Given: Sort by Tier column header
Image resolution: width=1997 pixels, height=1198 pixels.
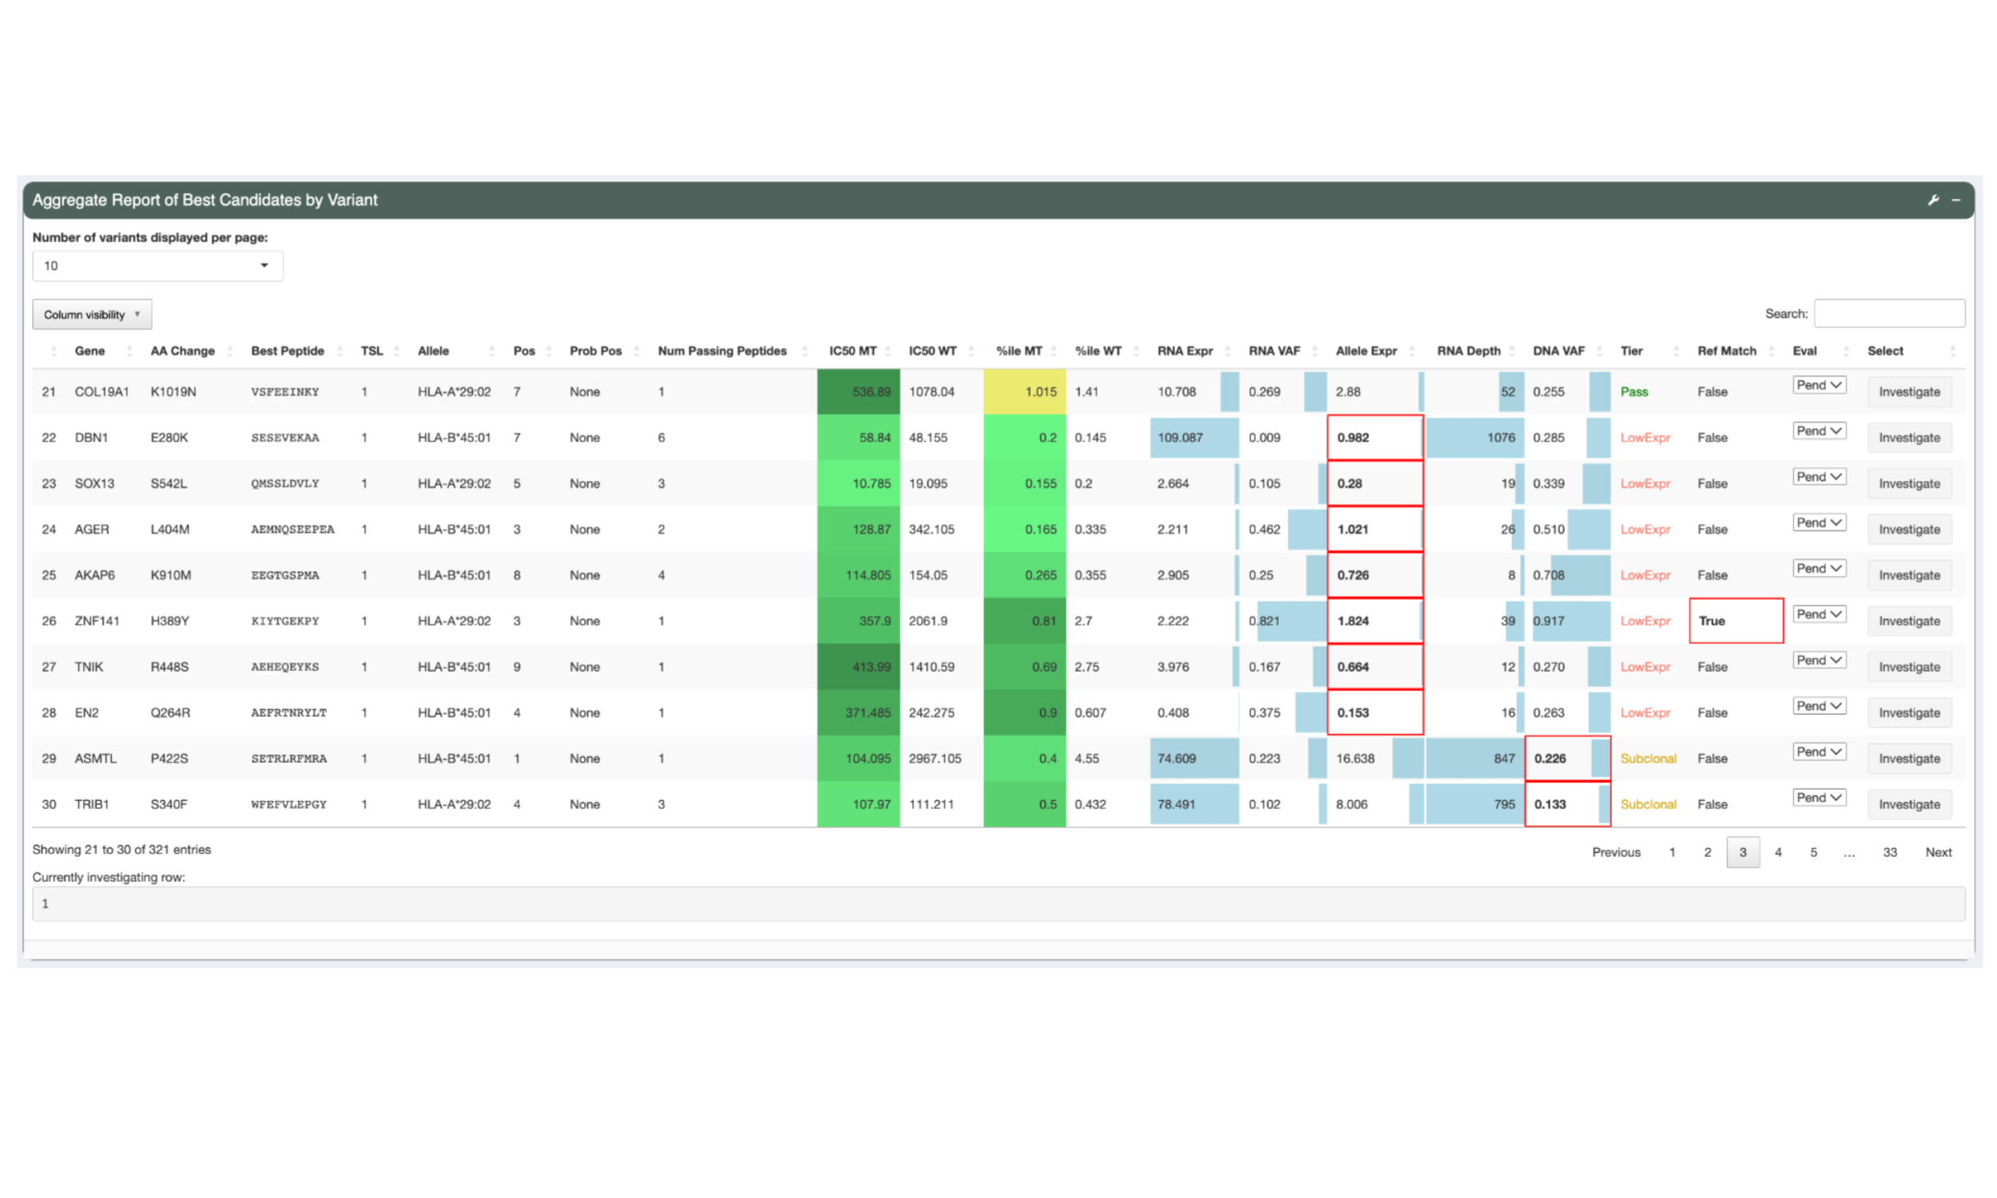Looking at the screenshot, I should pyautogui.click(x=1631, y=351).
